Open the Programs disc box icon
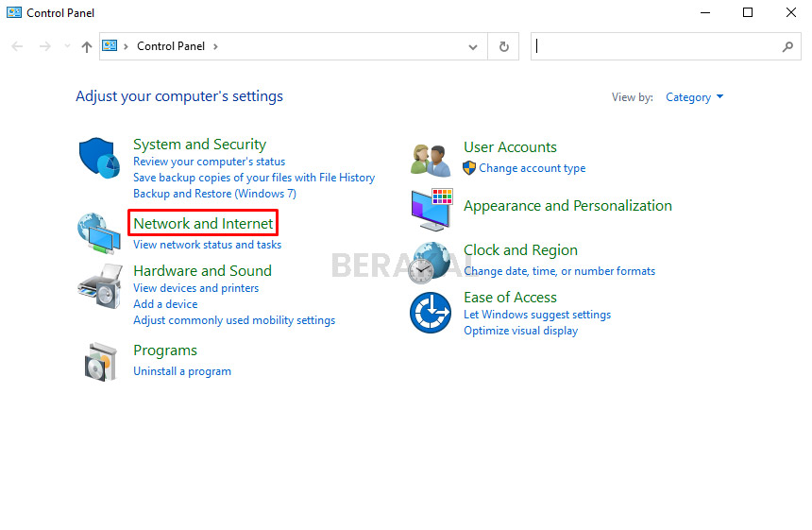 tap(101, 362)
